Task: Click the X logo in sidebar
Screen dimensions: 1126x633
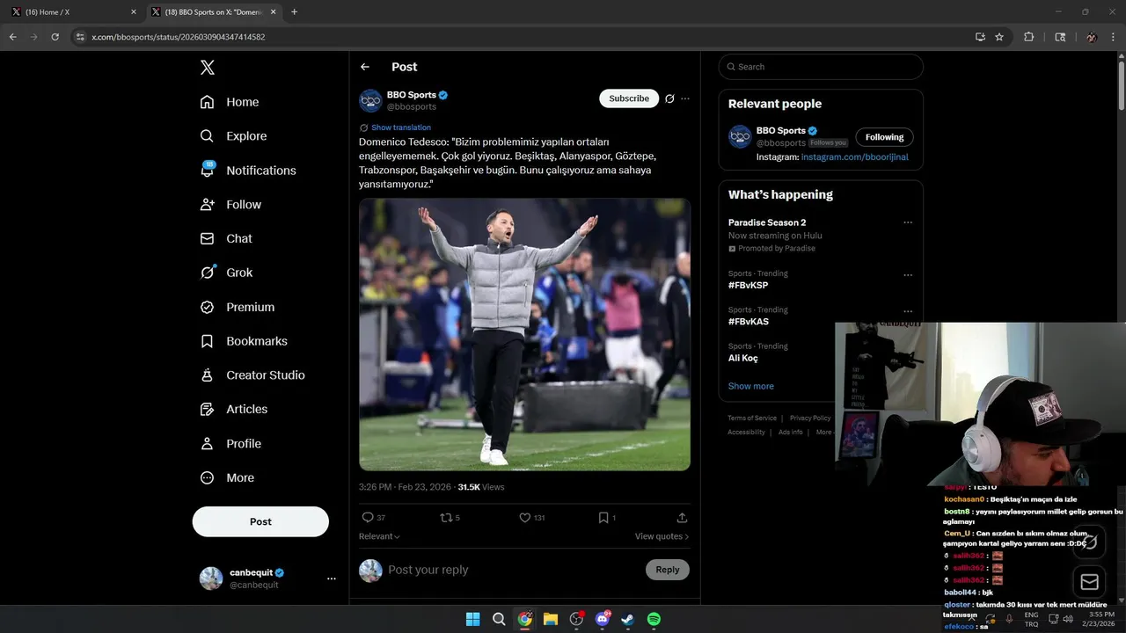Action: coord(207,68)
